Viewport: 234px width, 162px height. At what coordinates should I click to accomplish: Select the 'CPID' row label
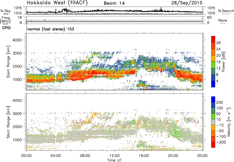pos(6,28)
